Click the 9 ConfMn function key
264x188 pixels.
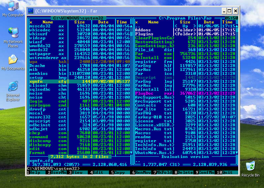[x=205, y=172]
